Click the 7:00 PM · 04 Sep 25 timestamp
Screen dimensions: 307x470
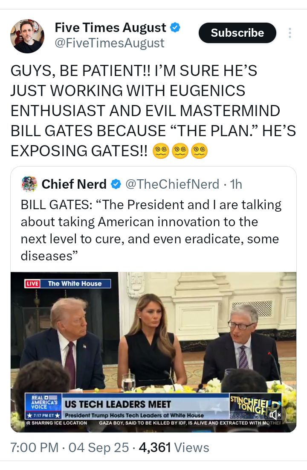point(70,447)
